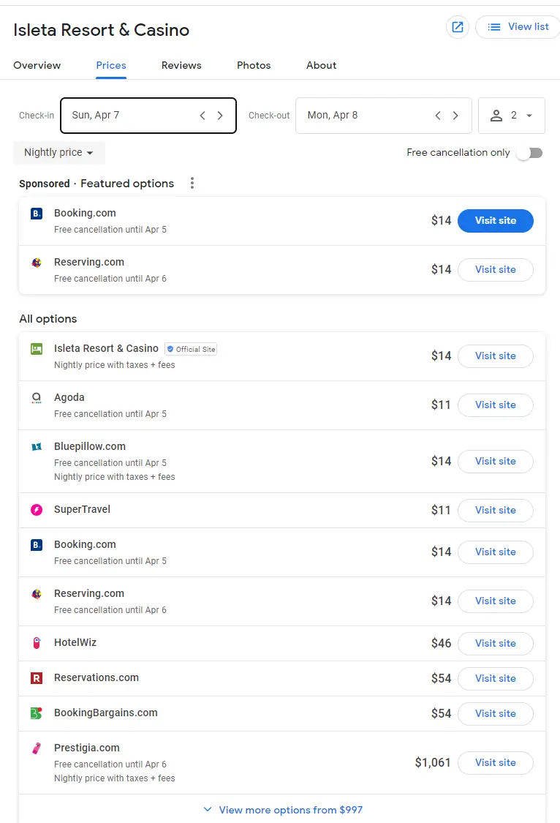Visit site for Prestigia.com
The height and width of the screenshot is (823, 560).
point(496,762)
